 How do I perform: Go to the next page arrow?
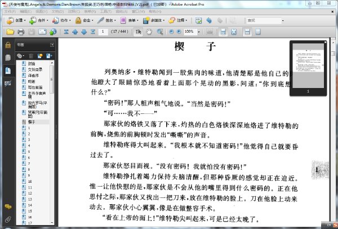click(x=84, y=32)
